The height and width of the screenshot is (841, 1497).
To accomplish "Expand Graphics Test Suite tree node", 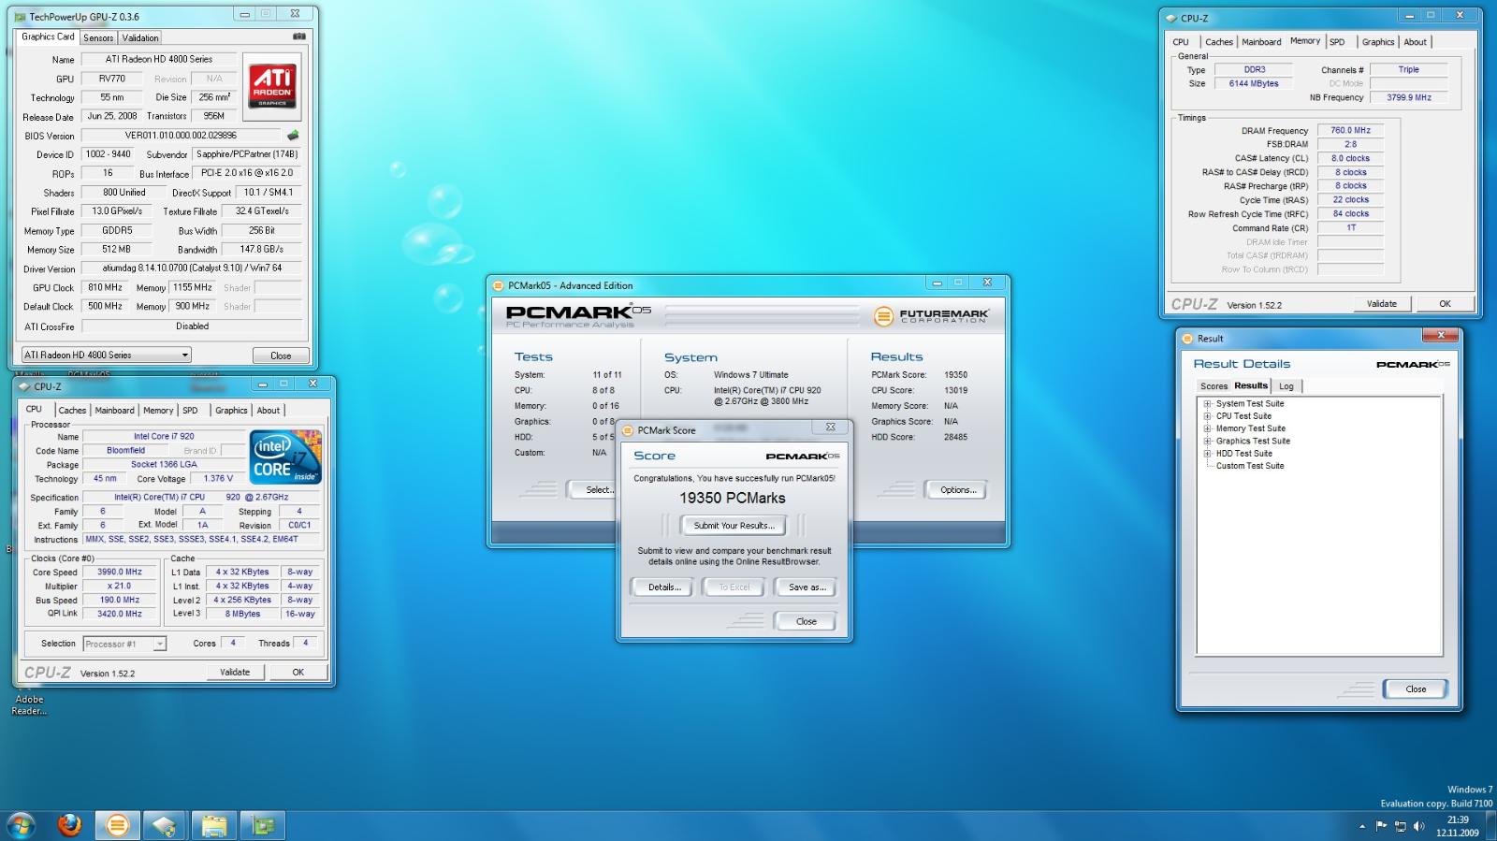I will tap(1207, 441).
